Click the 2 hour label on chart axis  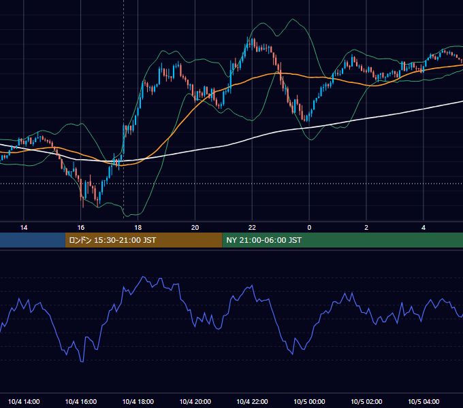click(x=366, y=228)
